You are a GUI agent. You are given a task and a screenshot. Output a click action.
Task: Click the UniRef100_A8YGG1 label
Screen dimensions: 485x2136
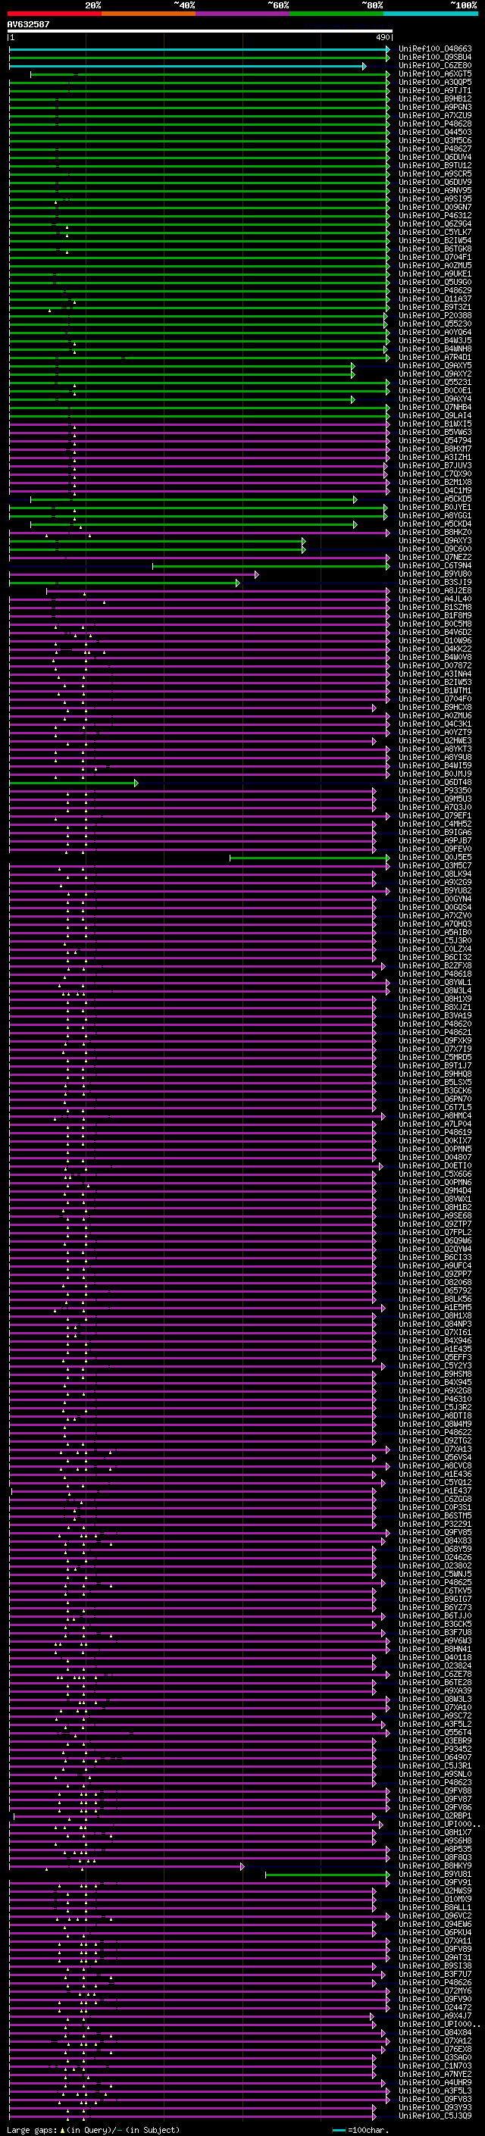click(x=435, y=516)
